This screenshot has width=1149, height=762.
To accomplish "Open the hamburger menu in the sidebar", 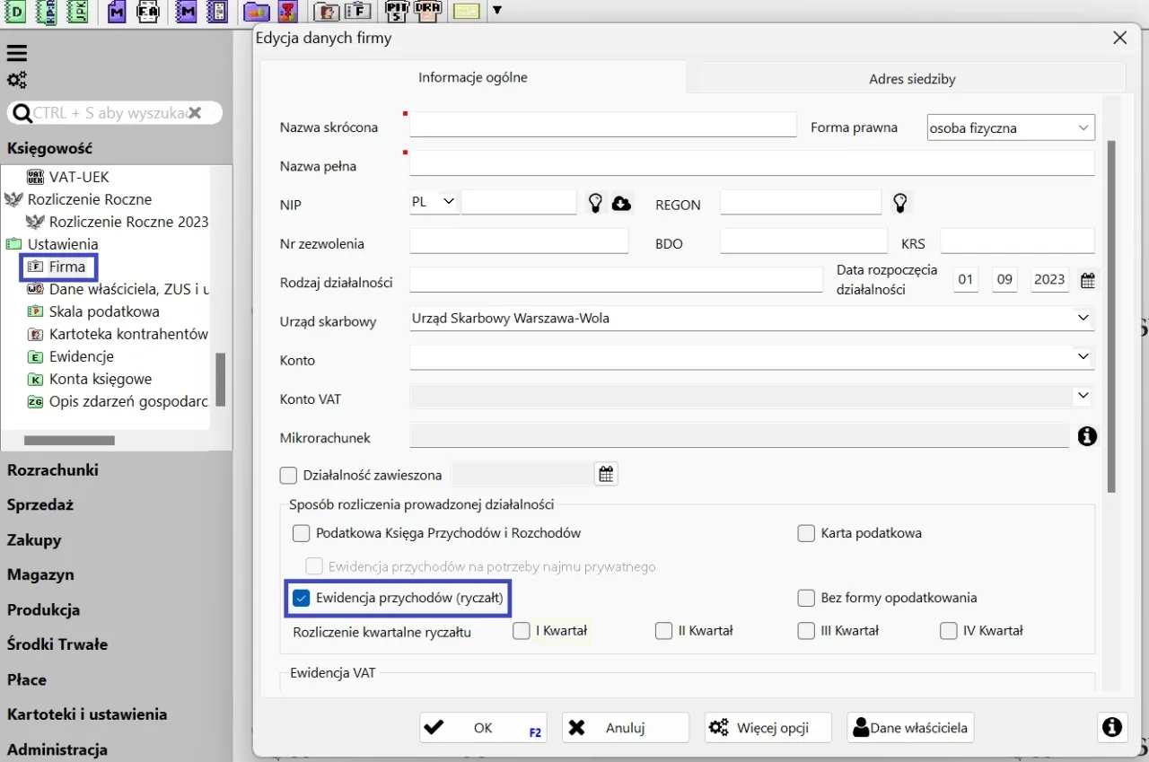I will (16, 54).
